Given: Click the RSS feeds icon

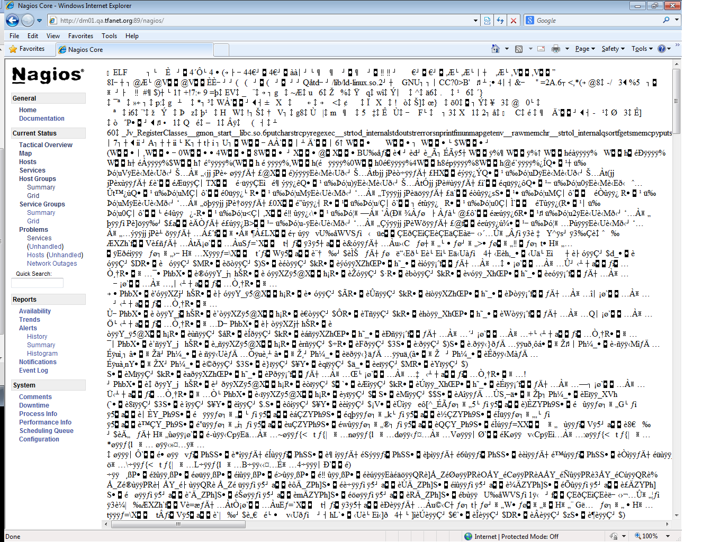Looking at the screenshot, I should coord(519,49).
